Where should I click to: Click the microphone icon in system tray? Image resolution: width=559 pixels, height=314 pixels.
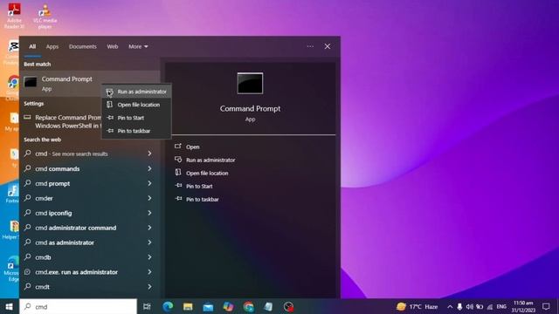pyautogui.click(x=460, y=306)
